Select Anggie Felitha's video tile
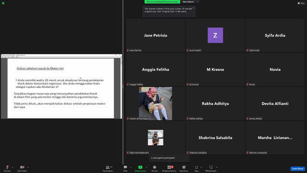The height and width of the screenshot is (173, 307). point(155,69)
